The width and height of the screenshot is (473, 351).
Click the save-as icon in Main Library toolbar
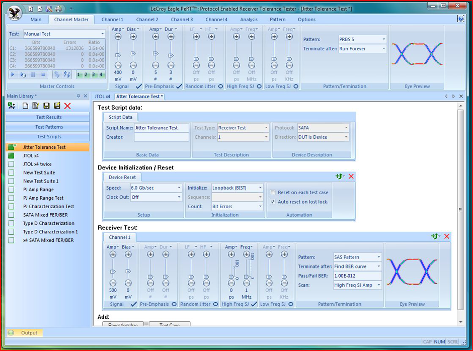57,106
